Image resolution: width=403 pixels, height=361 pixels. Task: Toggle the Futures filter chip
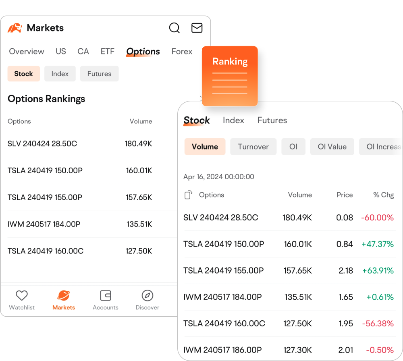tap(99, 74)
